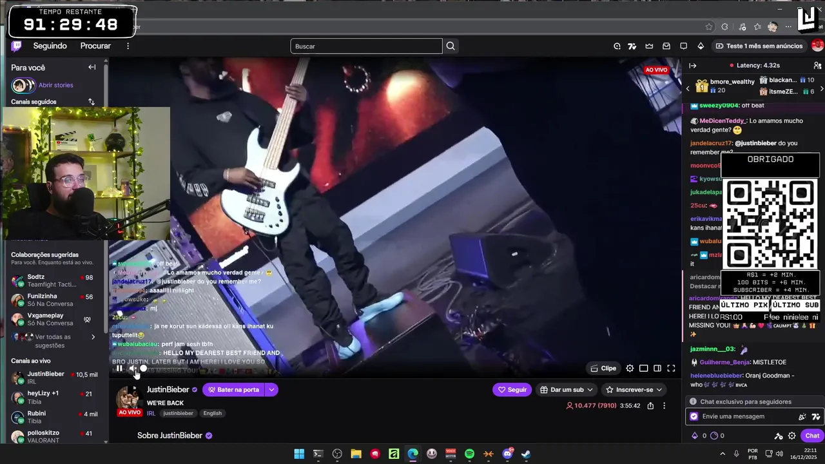Toggle the side-panel player layout icon
This screenshot has width=825, height=464.
pyautogui.click(x=657, y=369)
